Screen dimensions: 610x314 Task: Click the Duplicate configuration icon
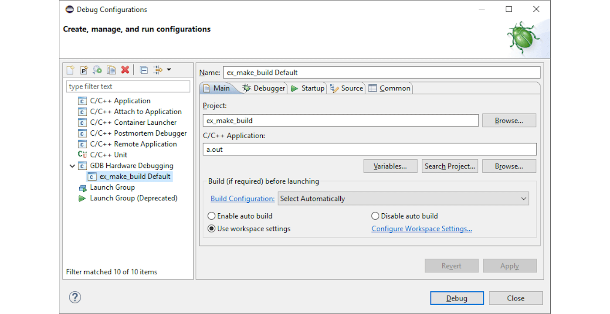tap(112, 70)
